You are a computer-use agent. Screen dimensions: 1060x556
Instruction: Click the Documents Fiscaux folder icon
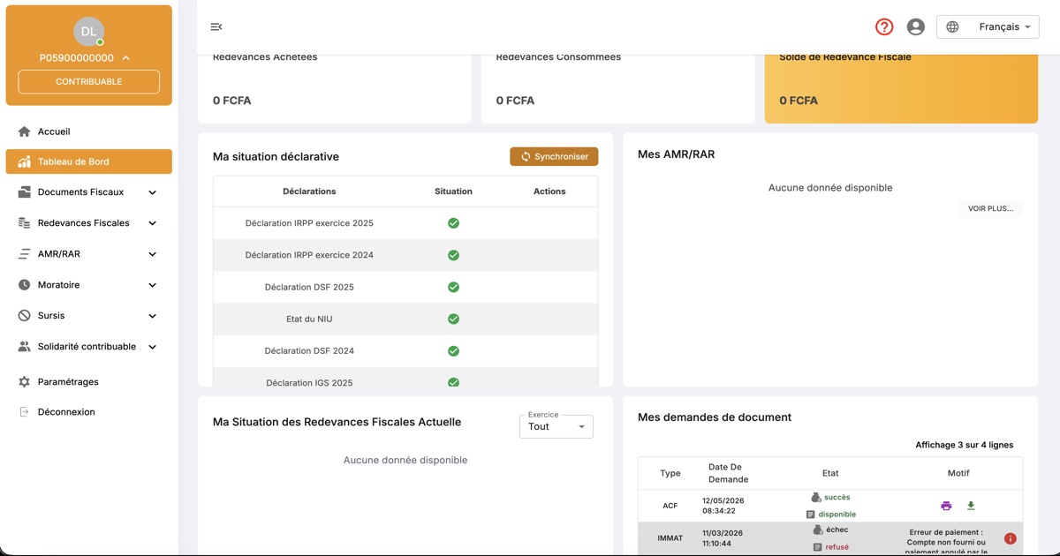(x=24, y=192)
